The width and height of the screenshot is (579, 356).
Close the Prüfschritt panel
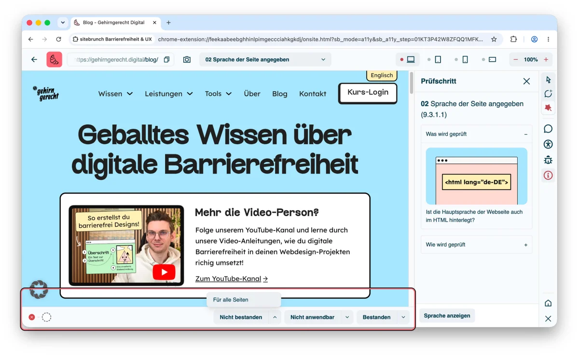click(526, 81)
